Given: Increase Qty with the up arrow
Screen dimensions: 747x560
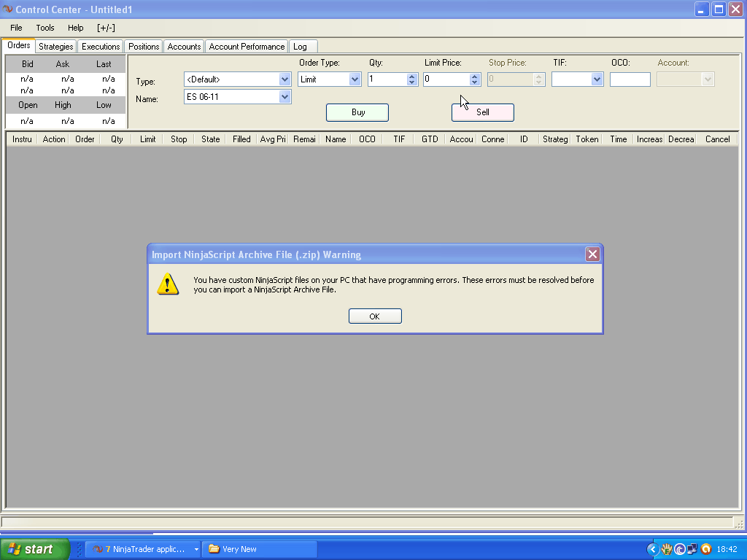Looking at the screenshot, I should 412,76.
